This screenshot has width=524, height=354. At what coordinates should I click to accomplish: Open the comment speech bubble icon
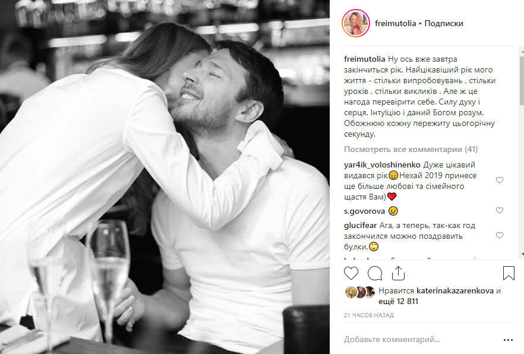click(x=375, y=273)
